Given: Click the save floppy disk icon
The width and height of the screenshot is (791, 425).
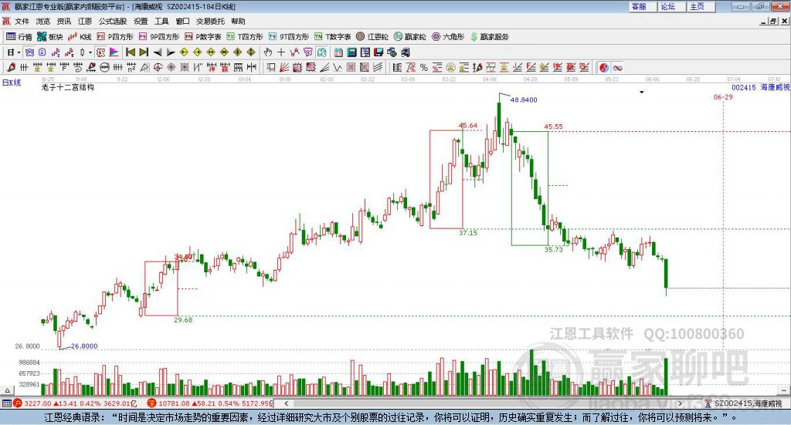Looking at the screenshot, I should point(379,52).
